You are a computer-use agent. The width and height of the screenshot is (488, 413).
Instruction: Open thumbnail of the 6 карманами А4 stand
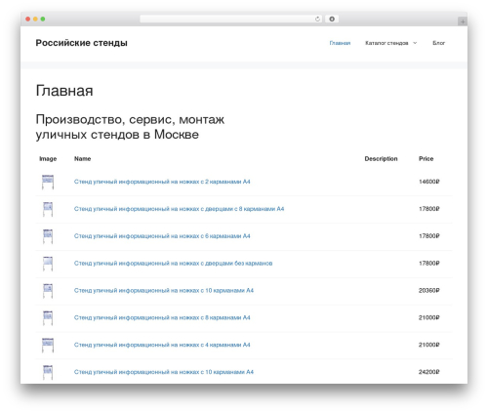(48, 236)
